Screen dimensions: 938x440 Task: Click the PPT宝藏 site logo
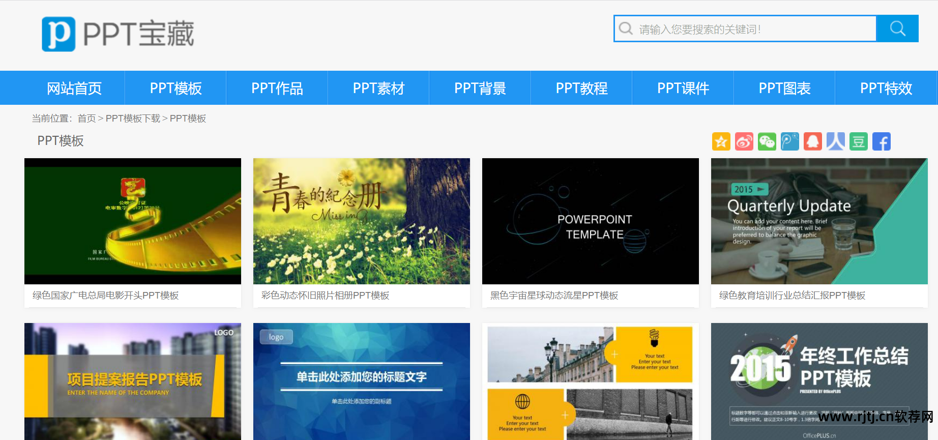click(x=118, y=34)
